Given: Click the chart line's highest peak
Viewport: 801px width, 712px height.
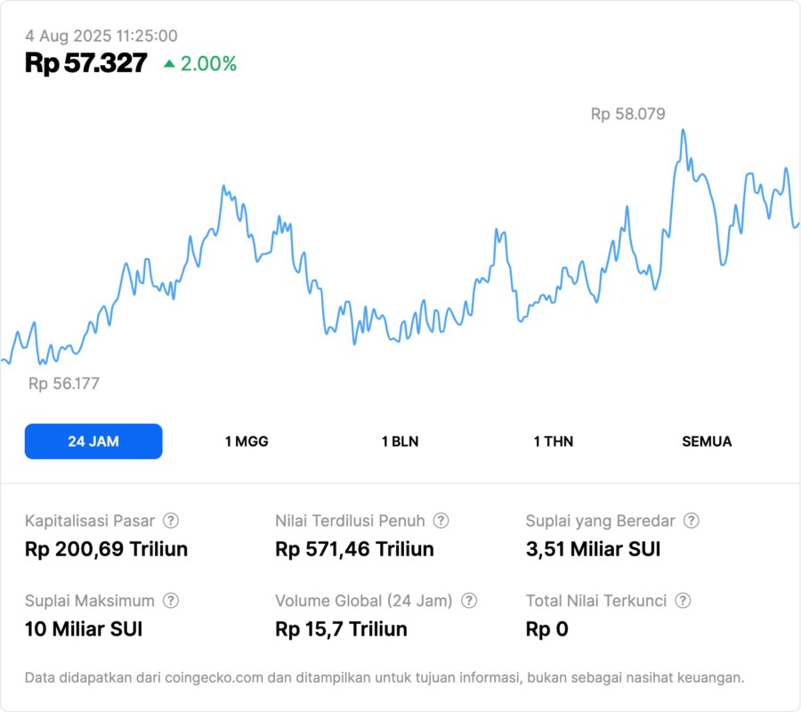Looking at the screenshot, I should click(683, 131).
